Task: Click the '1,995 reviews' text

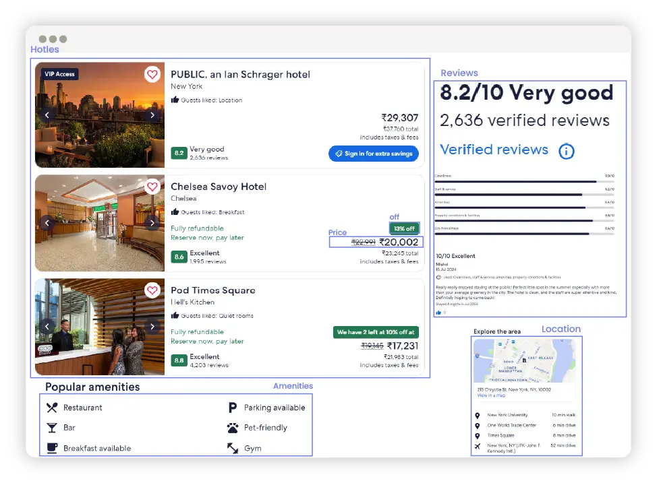Action: click(208, 261)
